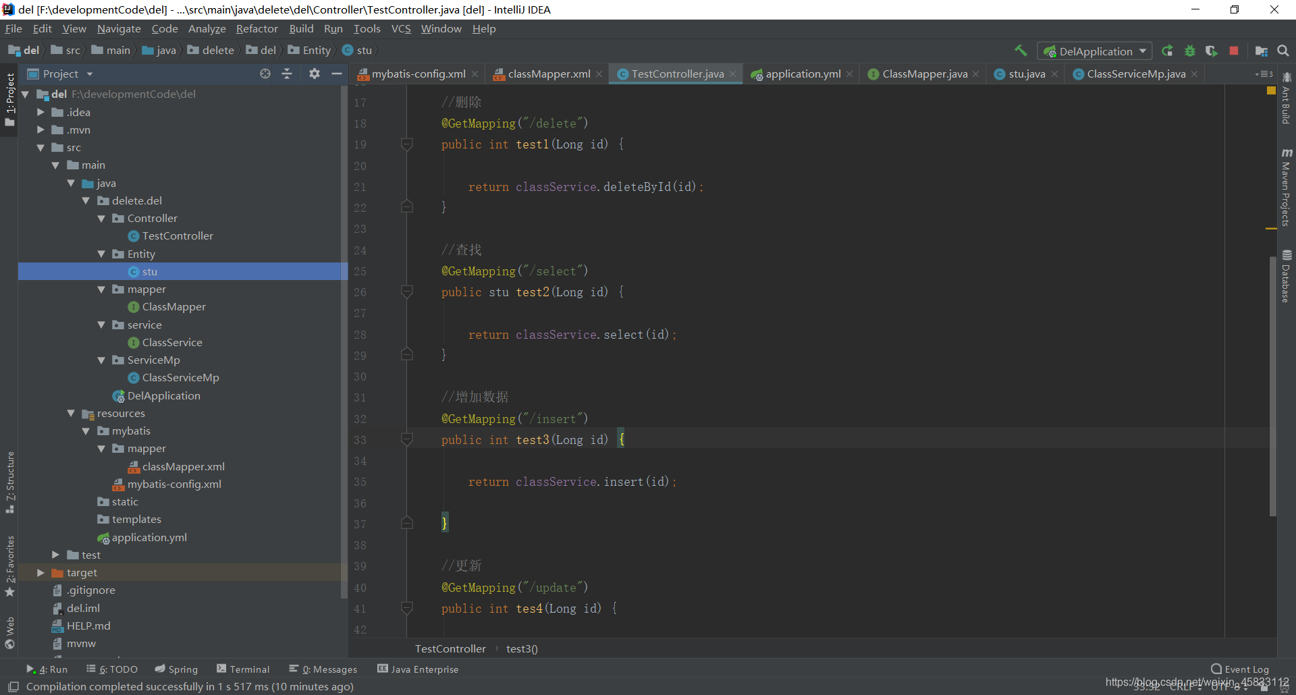
Task: Open the Refactor menu
Action: pos(256,29)
